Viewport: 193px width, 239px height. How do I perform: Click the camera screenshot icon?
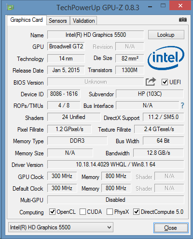(x=183, y=20)
